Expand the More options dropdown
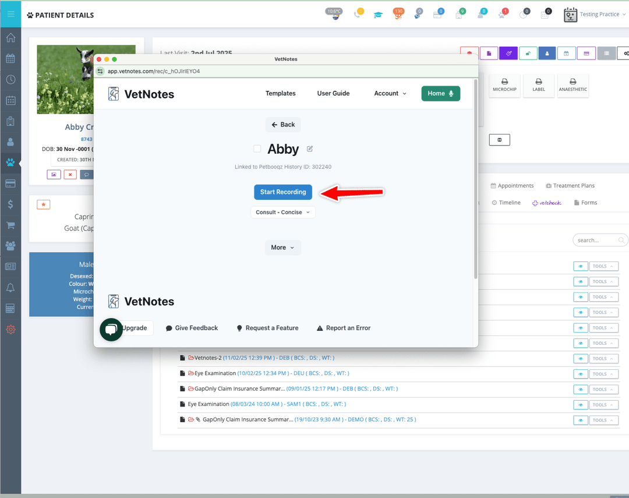 coord(282,248)
